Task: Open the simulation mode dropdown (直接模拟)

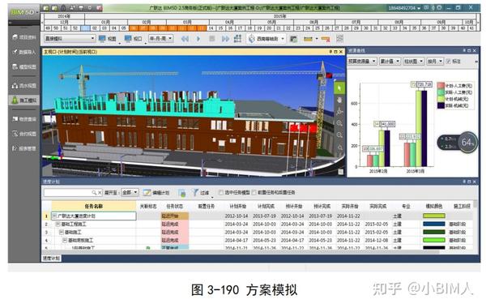Action: [70, 38]
